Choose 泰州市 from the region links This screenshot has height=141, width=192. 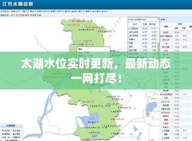tap(68, 11)
